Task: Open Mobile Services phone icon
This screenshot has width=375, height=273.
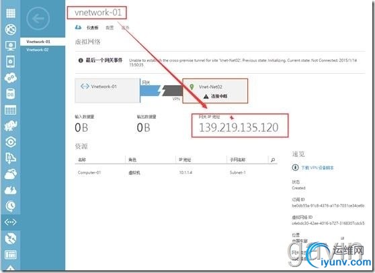Action: (x=11, y=62)
